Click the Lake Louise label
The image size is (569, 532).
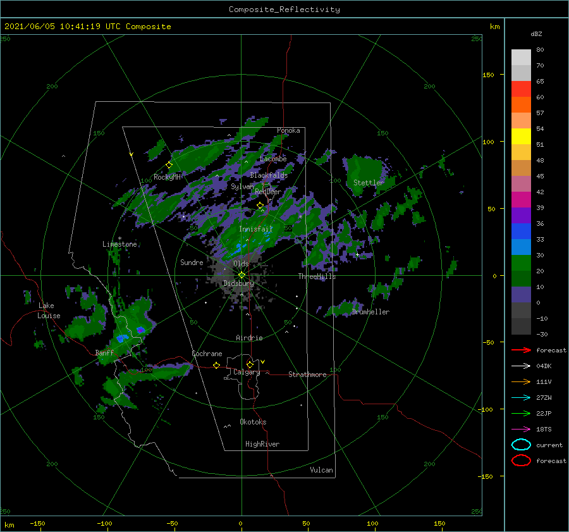[49, 311]
